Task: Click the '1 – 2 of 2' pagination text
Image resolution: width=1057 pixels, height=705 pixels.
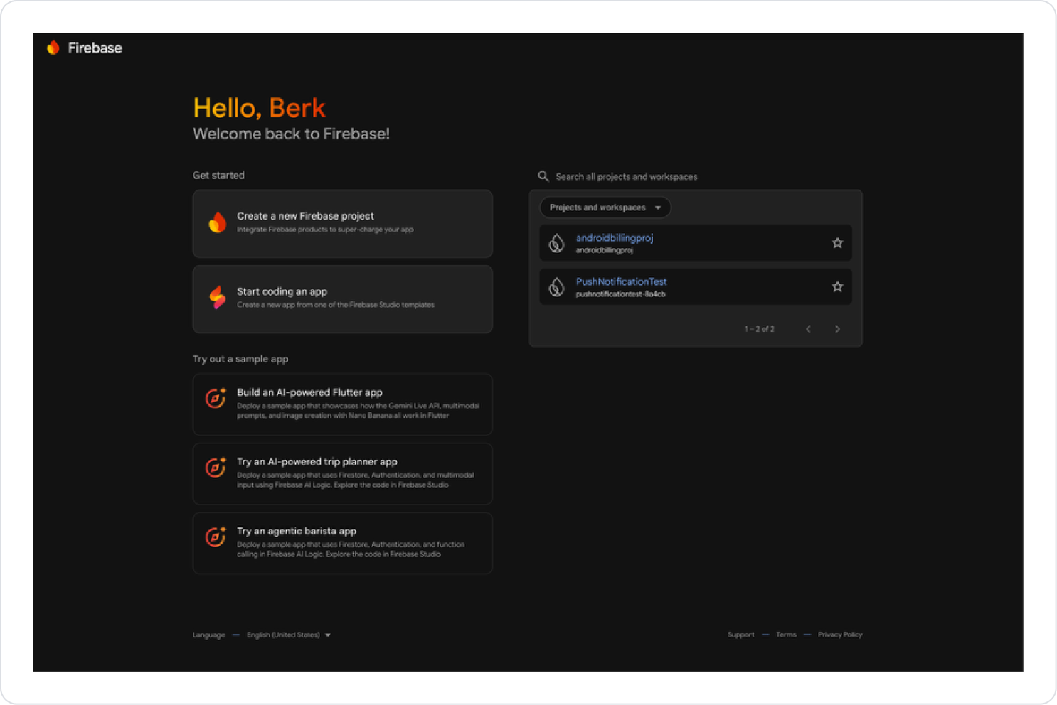Action: 759,329
